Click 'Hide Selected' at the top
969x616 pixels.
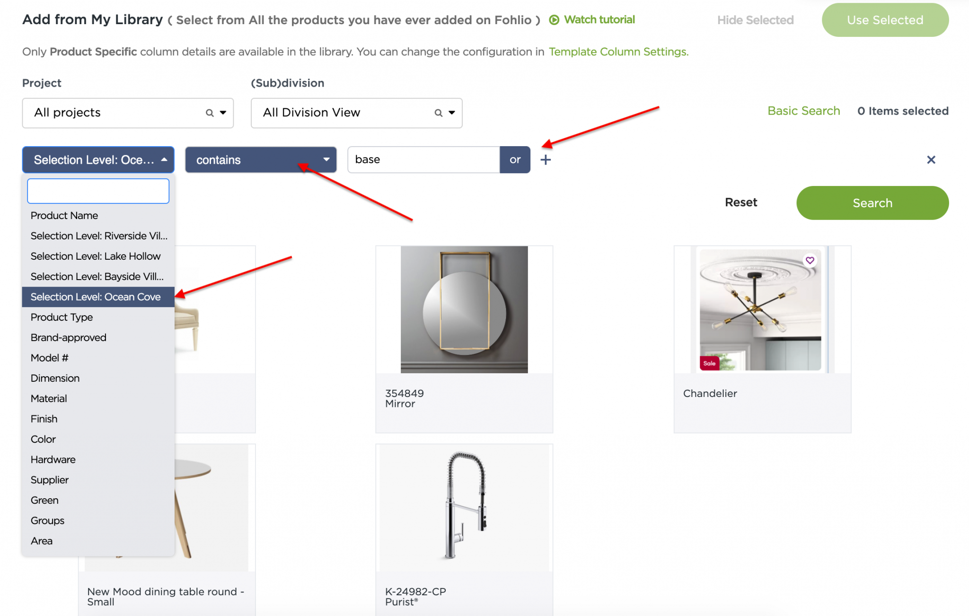(755, 20)
